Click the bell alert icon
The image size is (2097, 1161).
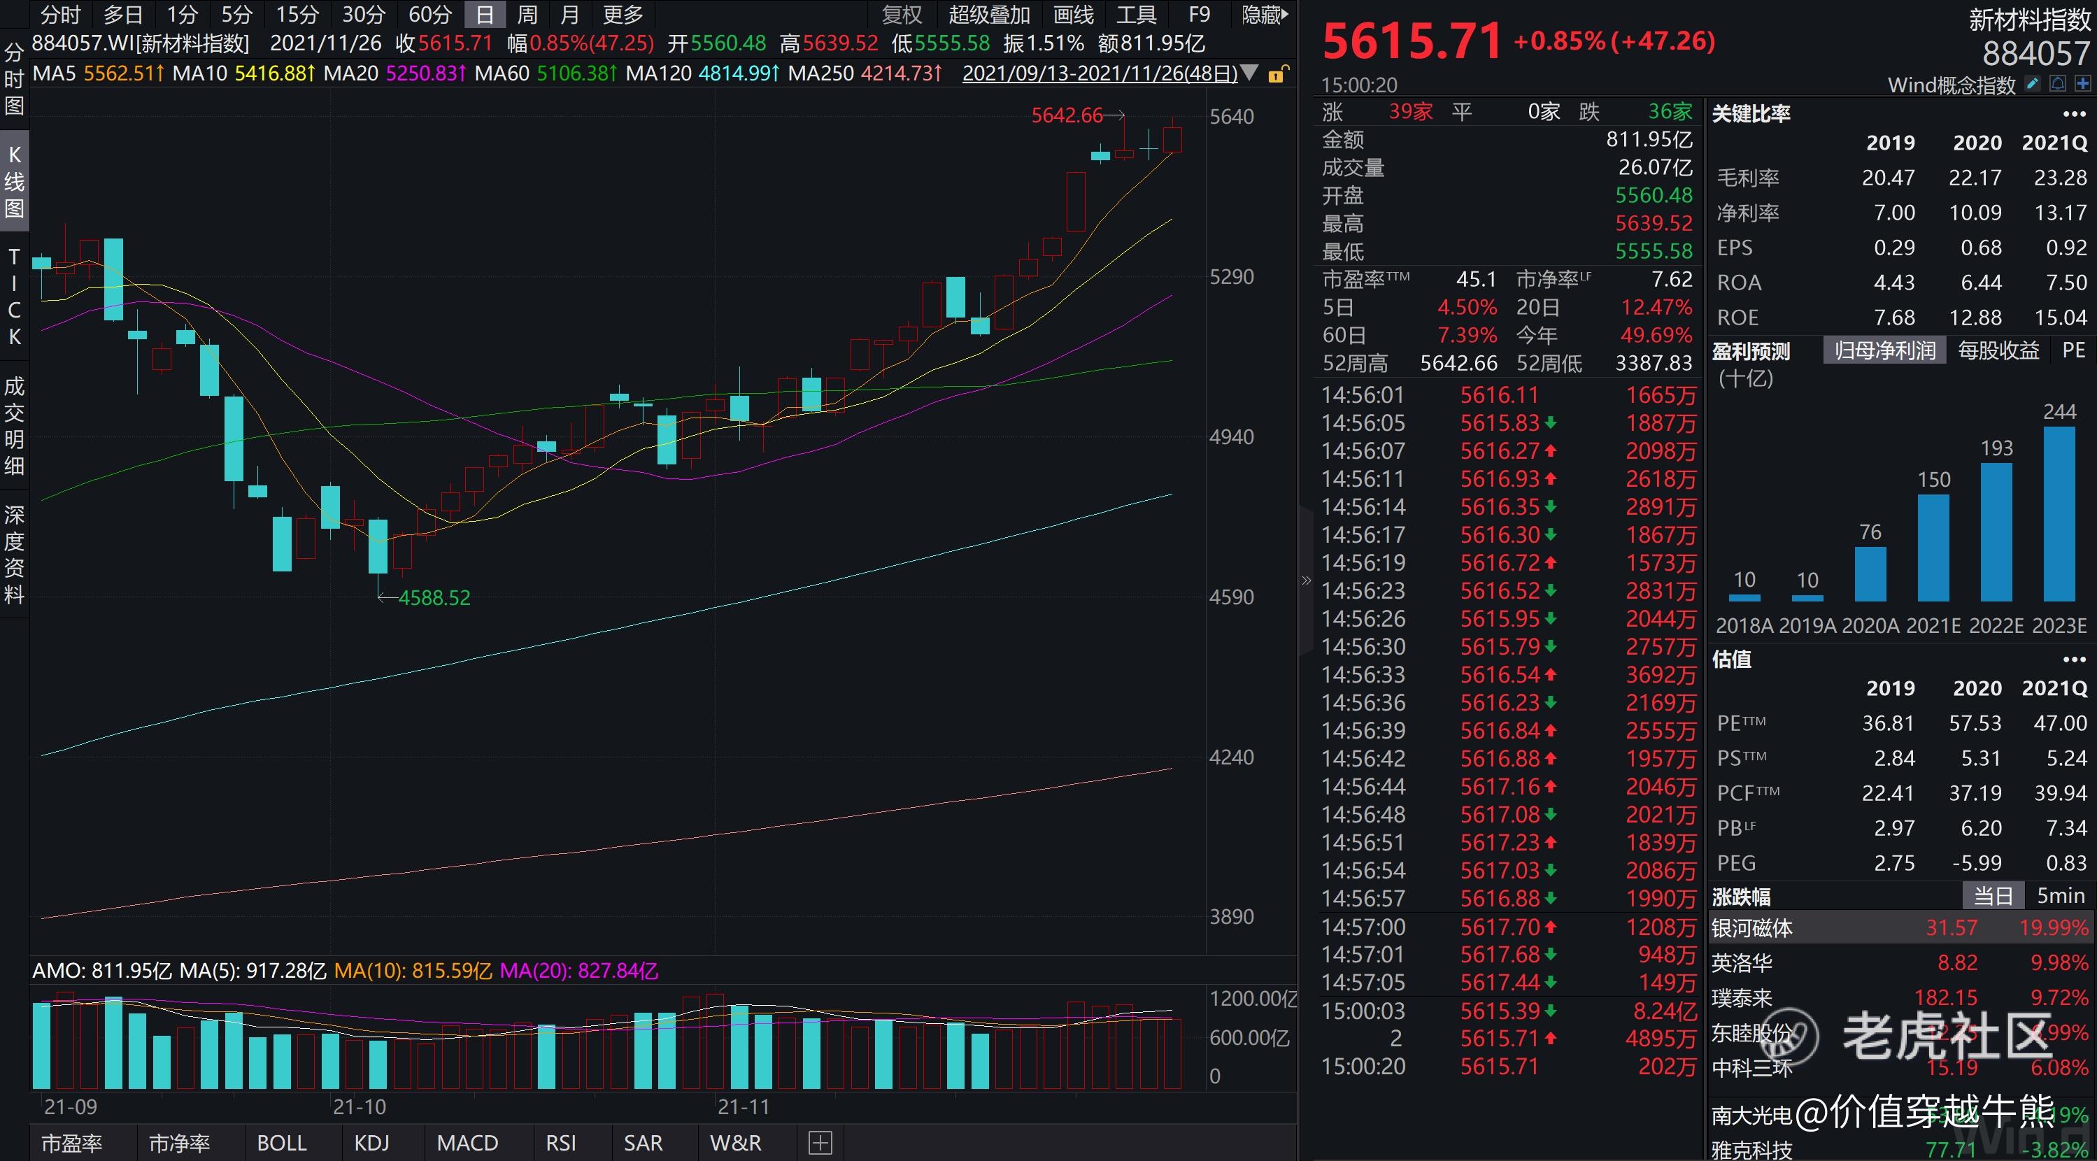(x=2058, y=84)
